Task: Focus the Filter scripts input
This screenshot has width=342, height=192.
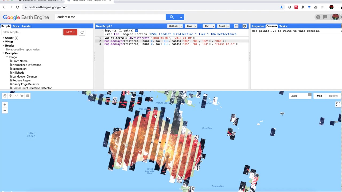Action: coord(32,32)
